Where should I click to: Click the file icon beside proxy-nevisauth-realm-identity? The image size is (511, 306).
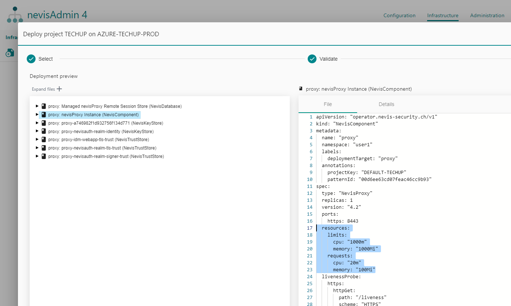[x=44, y=131]
